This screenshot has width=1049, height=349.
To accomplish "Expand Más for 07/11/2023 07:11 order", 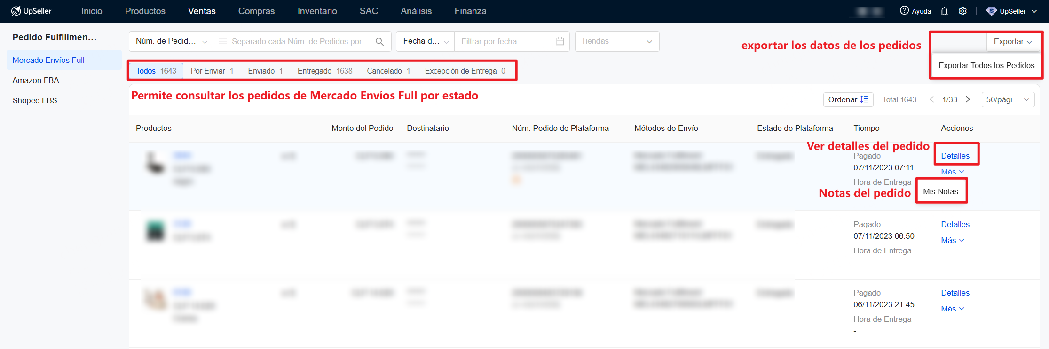I will coord(952,172).
